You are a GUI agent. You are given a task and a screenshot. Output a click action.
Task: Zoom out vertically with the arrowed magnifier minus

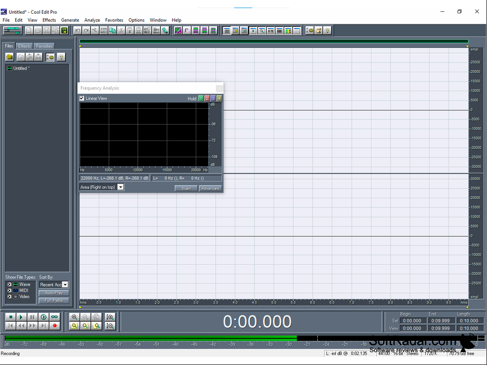click(110, 326)
